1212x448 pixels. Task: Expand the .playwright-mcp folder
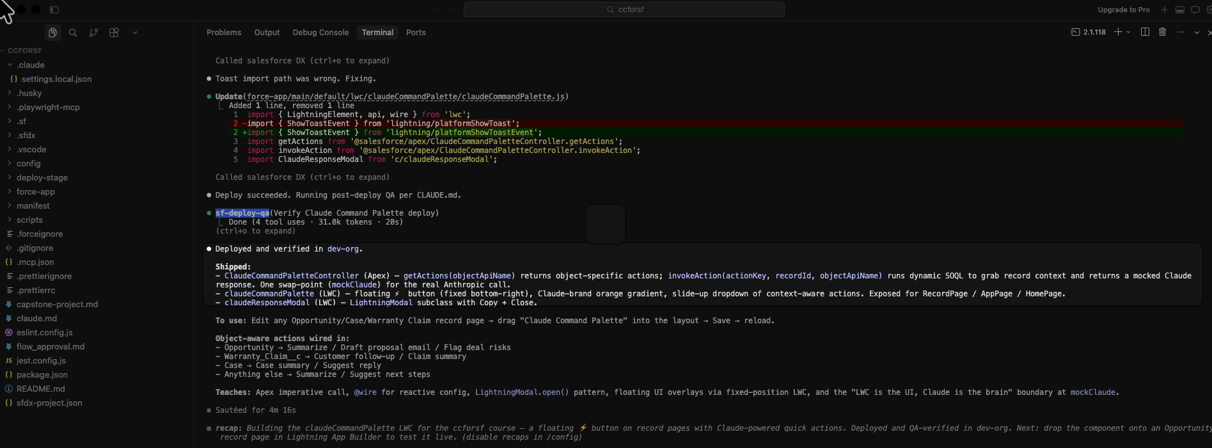(x=48, y=108)
